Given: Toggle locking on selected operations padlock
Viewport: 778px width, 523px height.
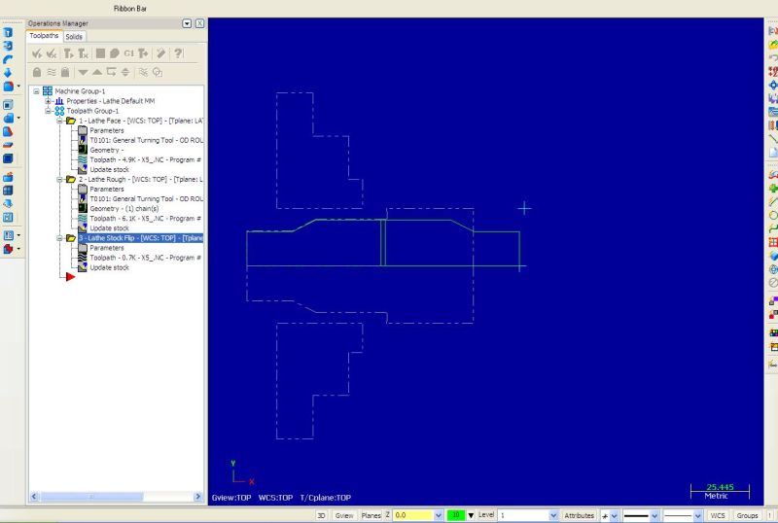Looking at the screenshot, I should 37,72.
